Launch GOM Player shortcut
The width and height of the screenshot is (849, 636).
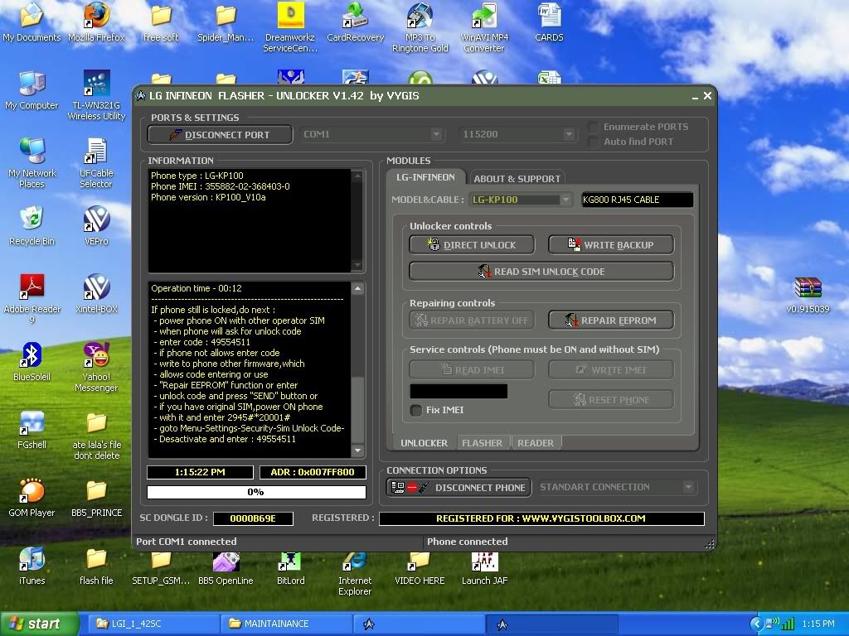click(32, 497)
